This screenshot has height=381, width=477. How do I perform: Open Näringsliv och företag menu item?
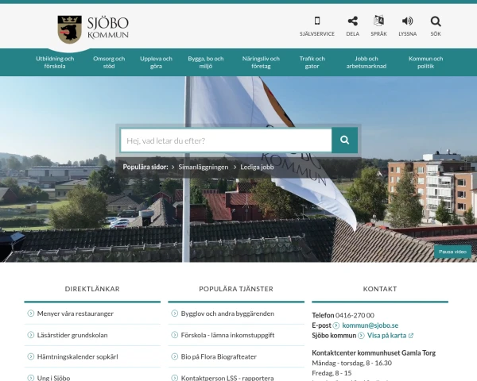pos(260,62)
